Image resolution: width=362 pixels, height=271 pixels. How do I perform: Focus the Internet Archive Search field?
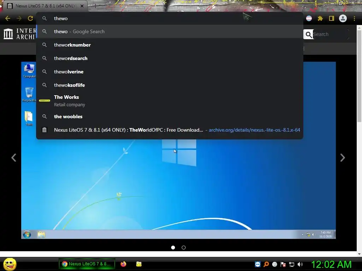click(x=331, y=34)
